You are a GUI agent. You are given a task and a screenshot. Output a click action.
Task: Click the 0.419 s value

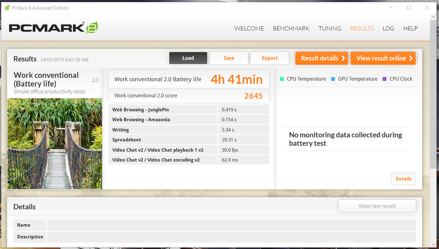tap(229, 109)
